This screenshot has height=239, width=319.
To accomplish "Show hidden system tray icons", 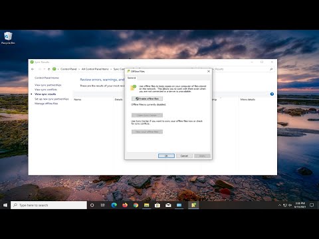I will (280, 205).
